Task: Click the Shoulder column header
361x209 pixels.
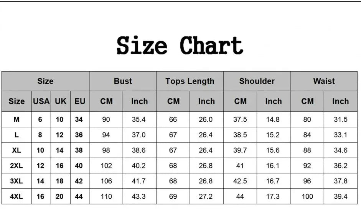Action: tap(257, 81)
